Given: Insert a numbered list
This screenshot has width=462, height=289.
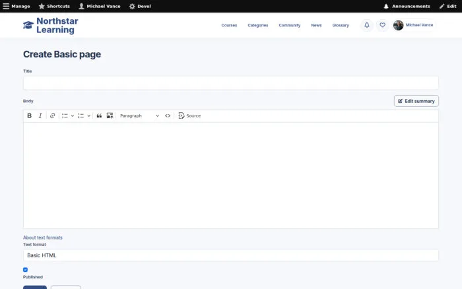Looking at the screenshot, I should click(81, 115).
